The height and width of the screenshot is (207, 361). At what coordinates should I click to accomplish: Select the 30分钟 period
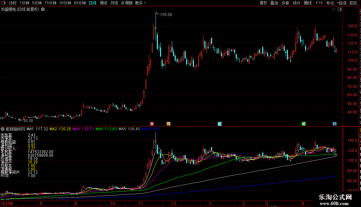tap(65, 3)
